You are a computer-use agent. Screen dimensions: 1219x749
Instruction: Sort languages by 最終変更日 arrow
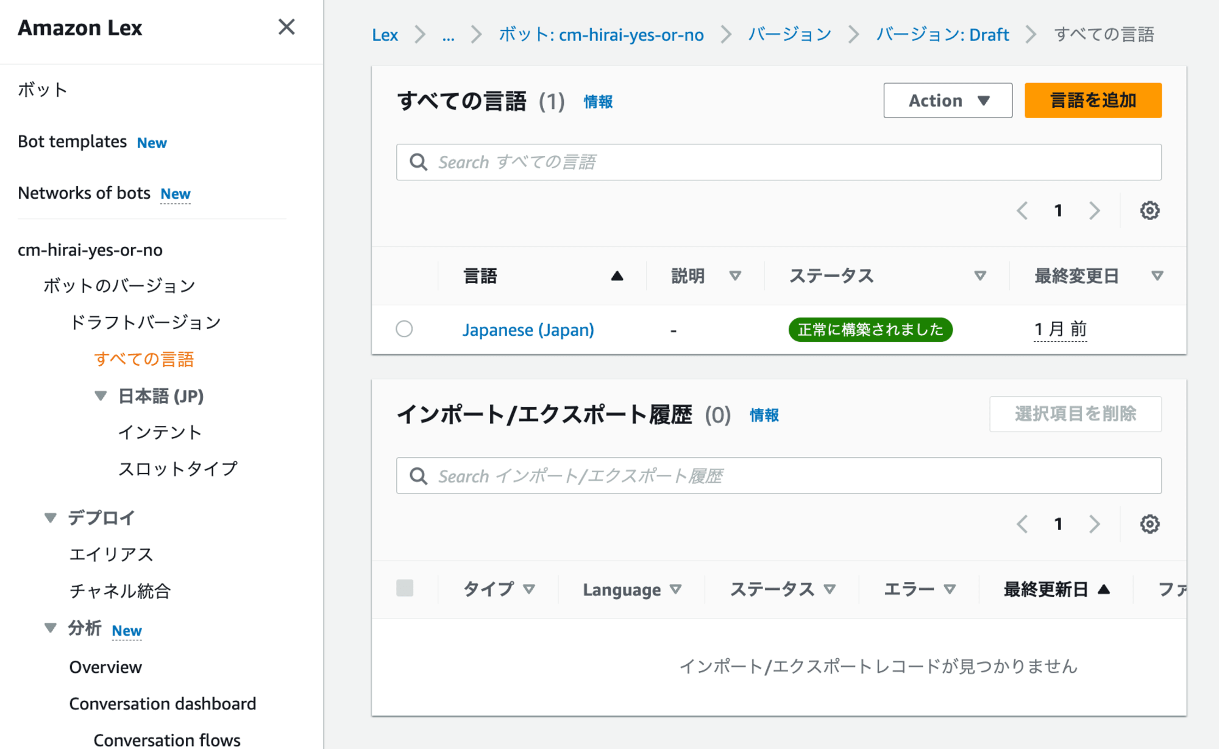pos(1157,276)
